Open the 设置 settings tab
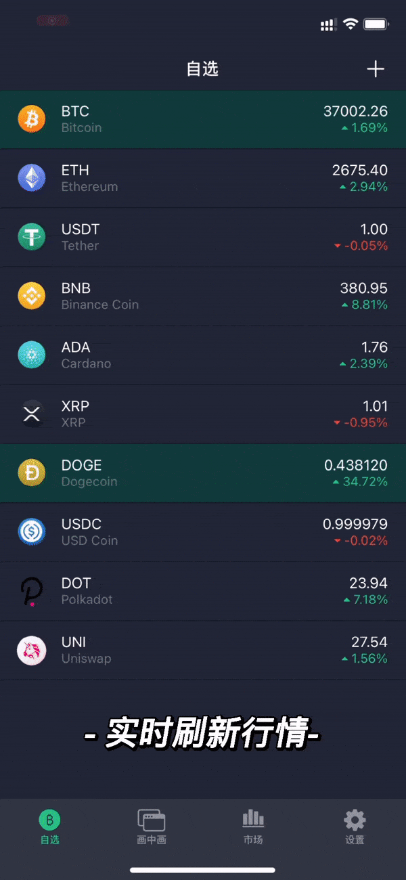The width and height of the screenshot is (406, 880). (355, 827)
